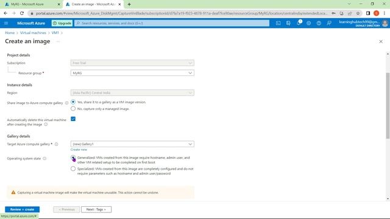Image resolution: width=390 pixels, height=219 pixels.
Task: Show info for Target Azure compute gallery
Action: coord(57,144)
